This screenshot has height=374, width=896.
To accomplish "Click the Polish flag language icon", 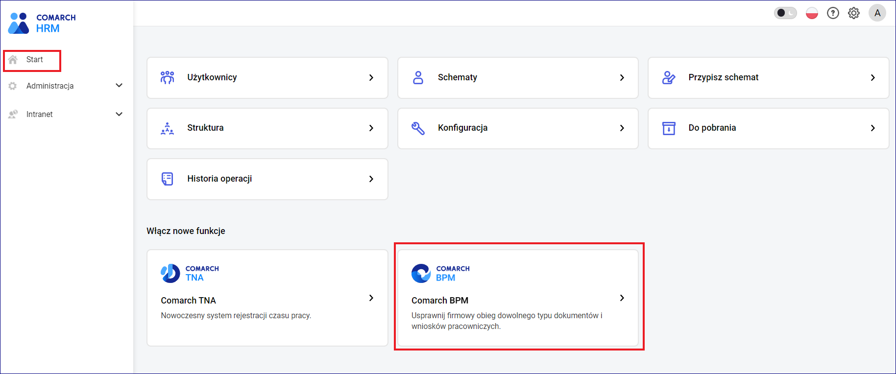I will coord(812,13).
